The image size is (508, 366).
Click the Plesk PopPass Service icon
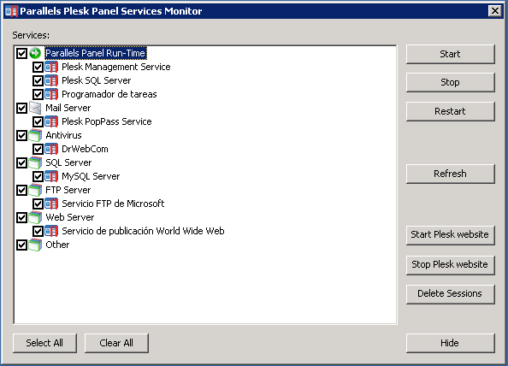tap(51, 121)
